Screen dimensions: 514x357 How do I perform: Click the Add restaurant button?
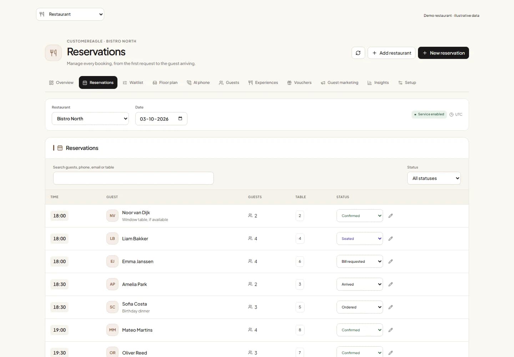click(392, 53)
